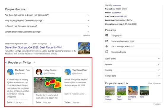Open the tripadvisor.com URL breadcrumb
The height and width of the screenshot is (108, 165).
(26, 43)
